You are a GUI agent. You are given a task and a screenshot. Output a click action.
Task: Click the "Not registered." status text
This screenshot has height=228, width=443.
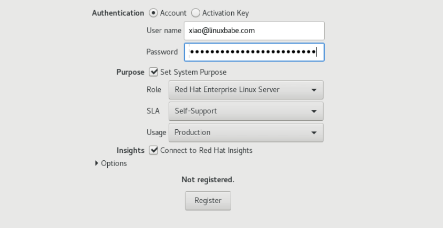pyautogui.click(x=208, y=180)
